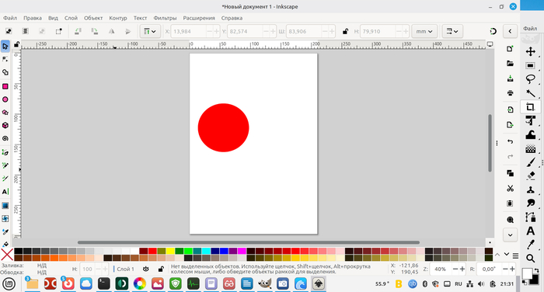Image resolution: width=544 pixels, height=292 pixels.
Task: Select the Shape Builder tool
Action: (x=5, y=72)
